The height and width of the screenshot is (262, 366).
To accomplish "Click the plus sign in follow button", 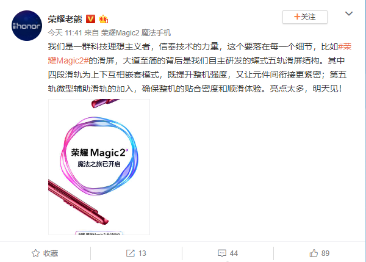I will coord(297,17).
